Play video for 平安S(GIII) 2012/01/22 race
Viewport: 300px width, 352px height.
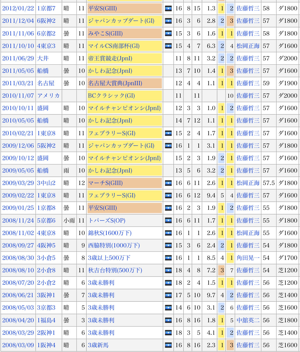coord(168,9)
